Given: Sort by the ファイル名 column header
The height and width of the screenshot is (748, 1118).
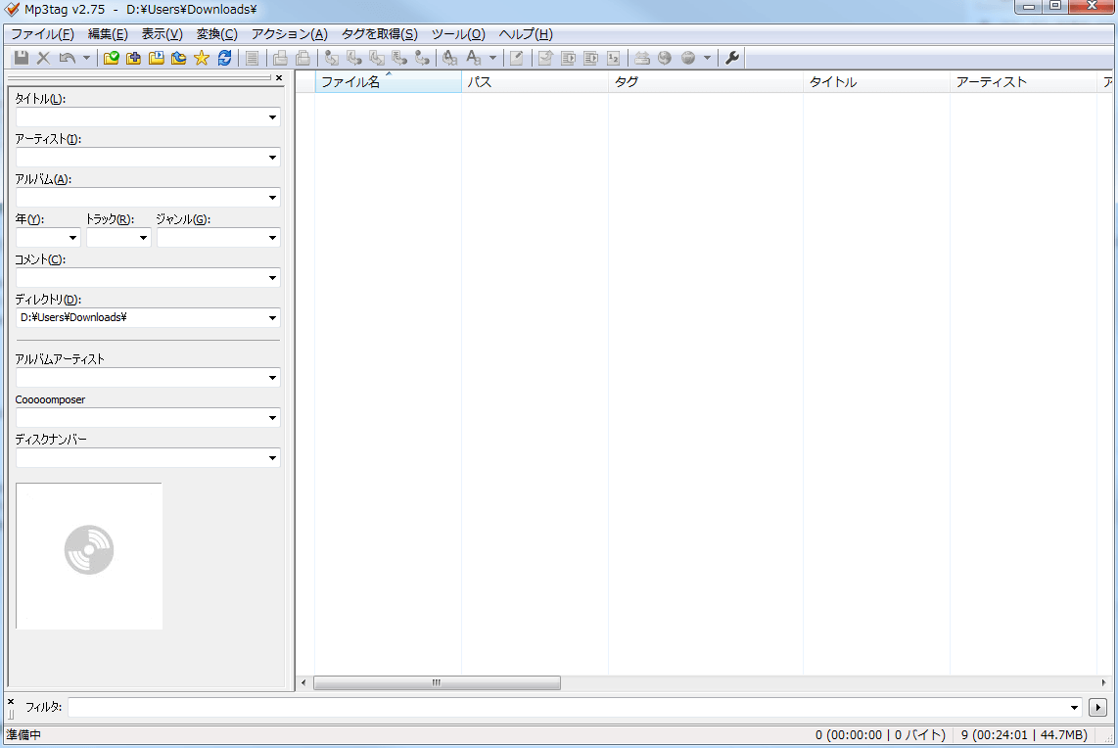Looking at the screenshot, I should pyautogui.click(x=388, y=82).
